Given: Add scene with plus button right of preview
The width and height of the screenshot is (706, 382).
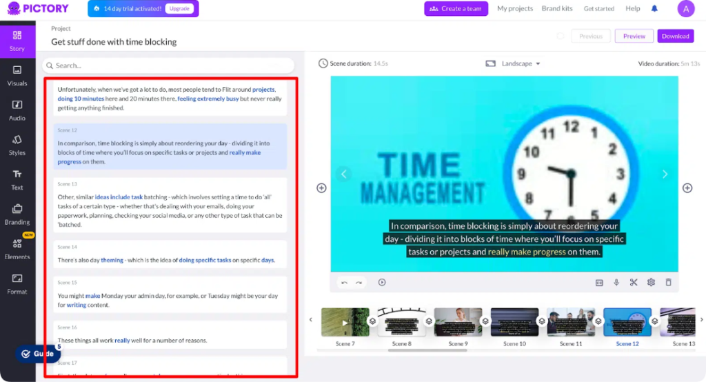Looking at the screenshot, I should pos(687,188).
